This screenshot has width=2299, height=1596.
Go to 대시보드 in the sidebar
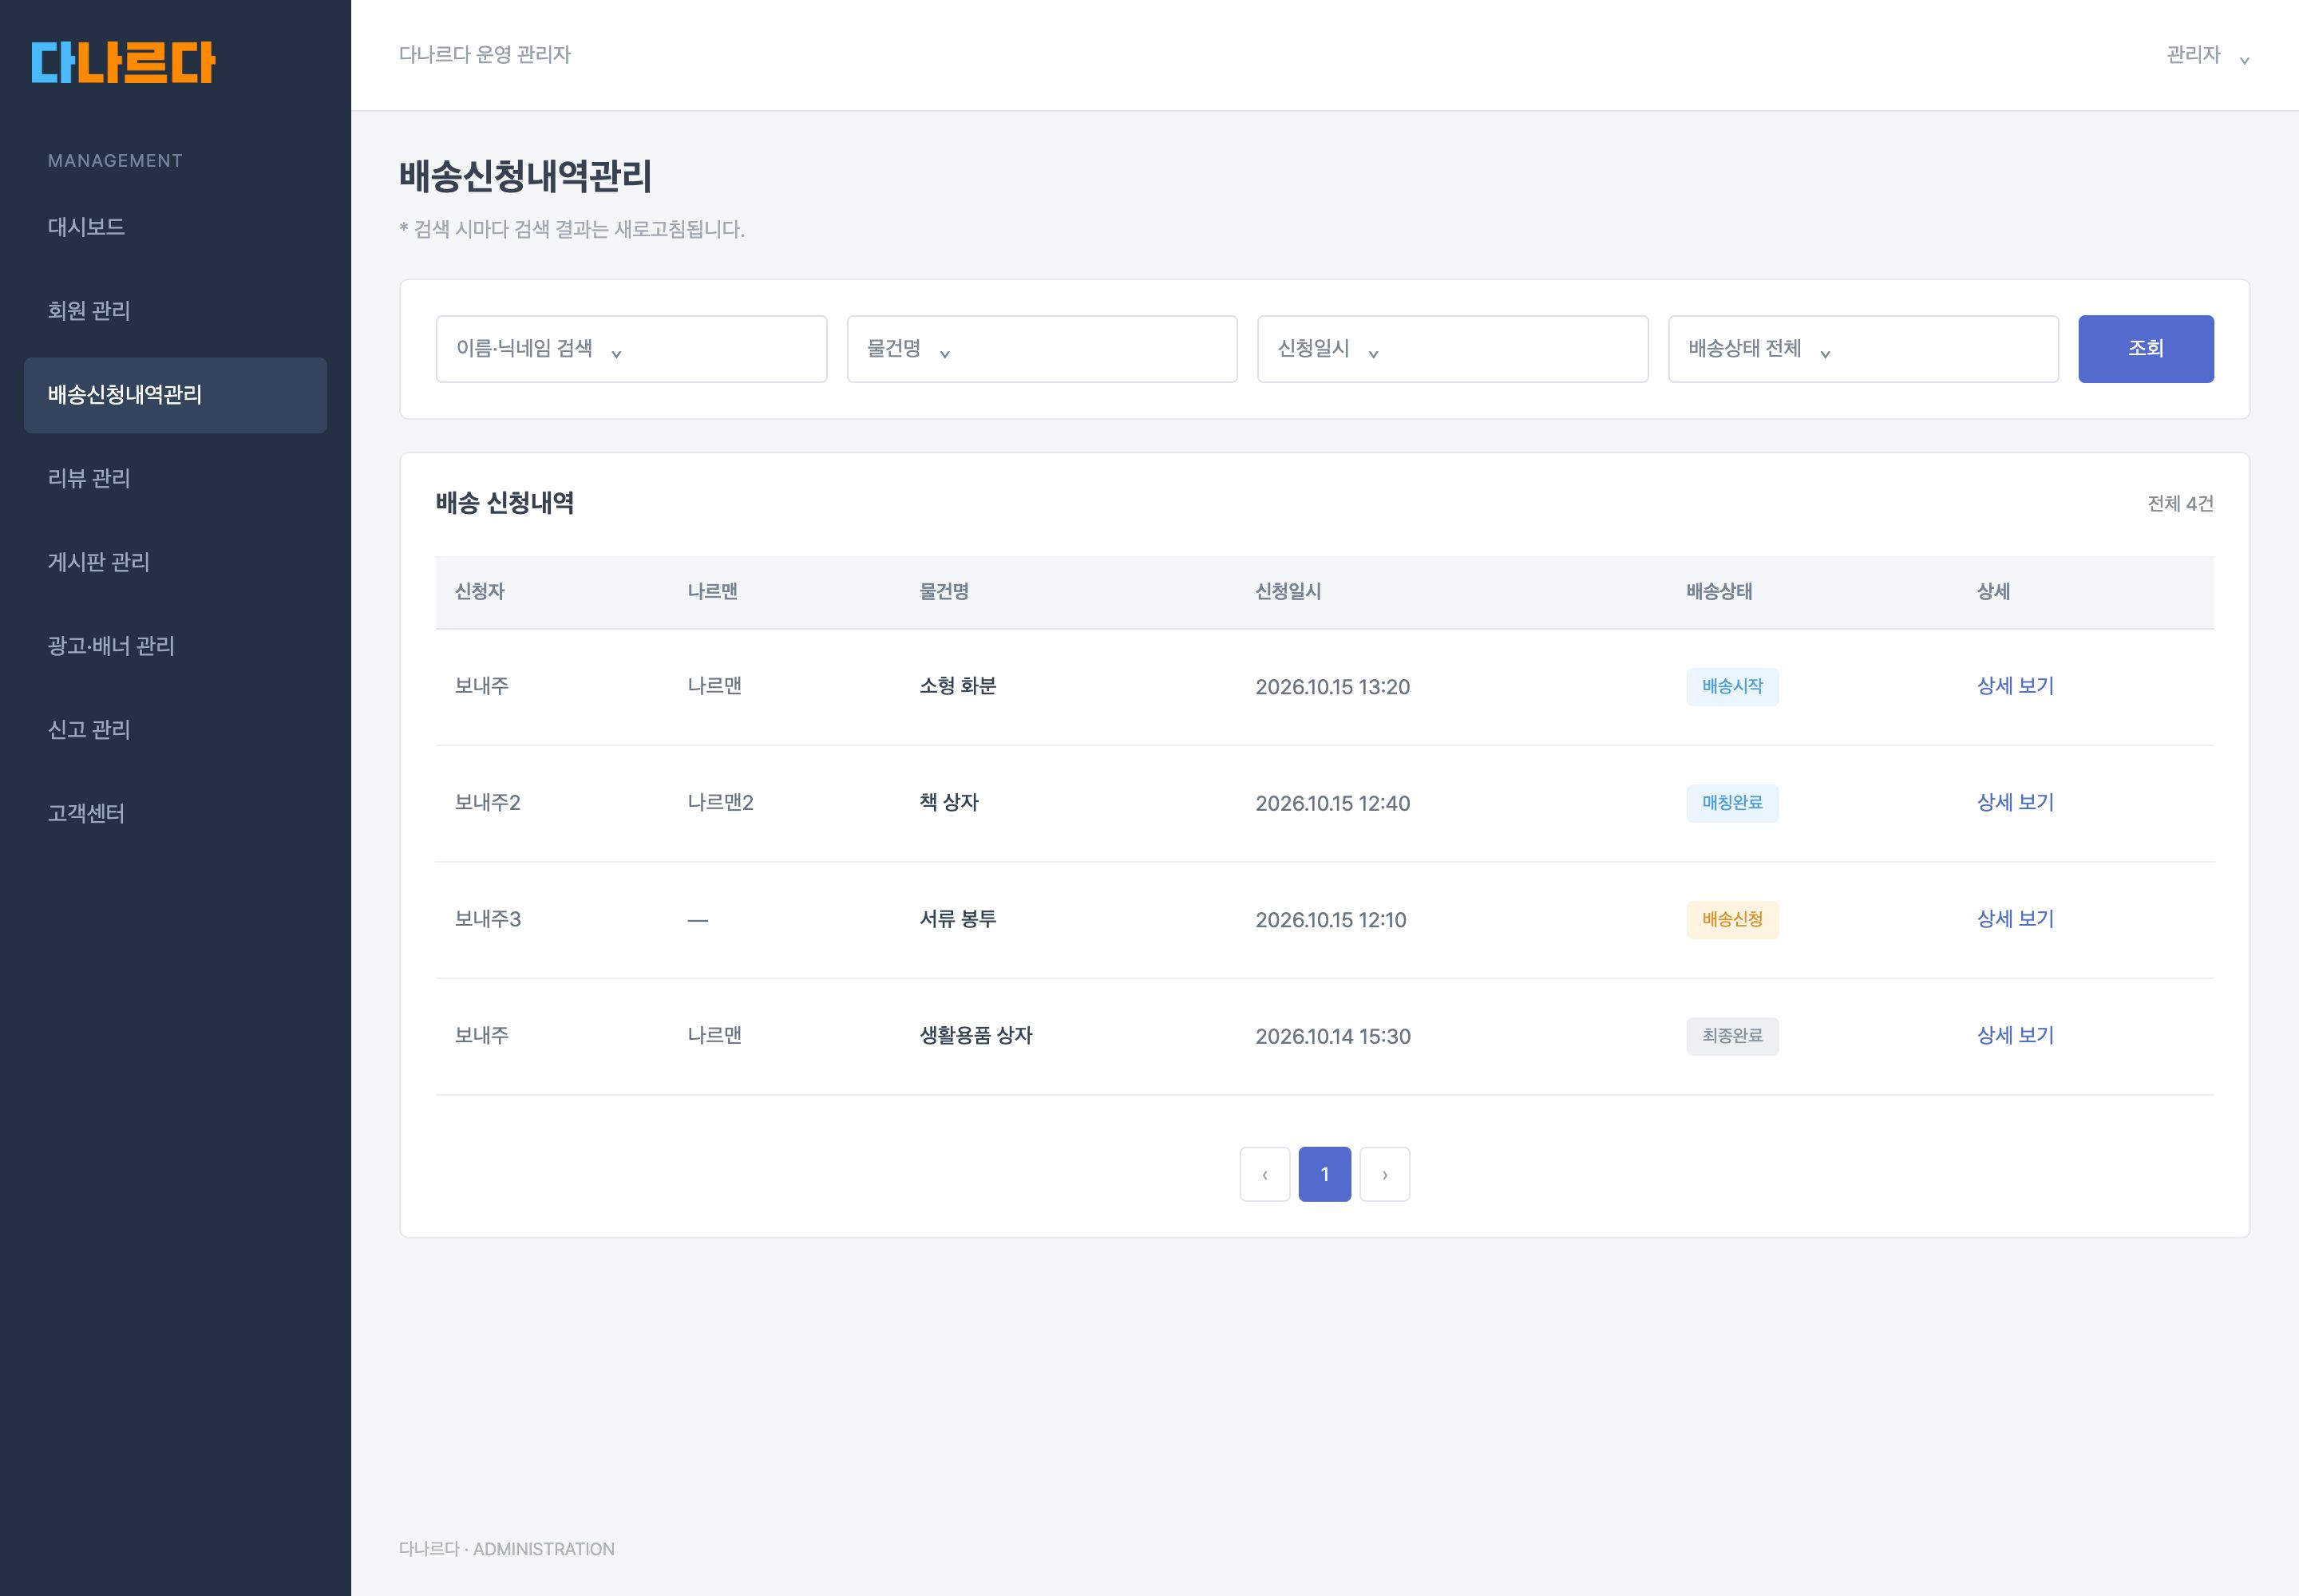175,227
